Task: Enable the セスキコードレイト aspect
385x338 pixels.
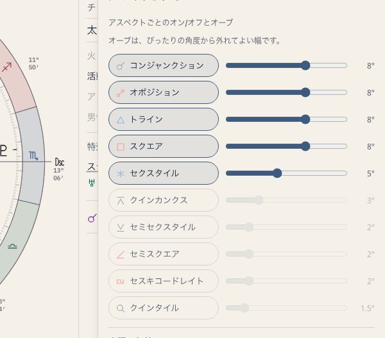Action: 164,281
